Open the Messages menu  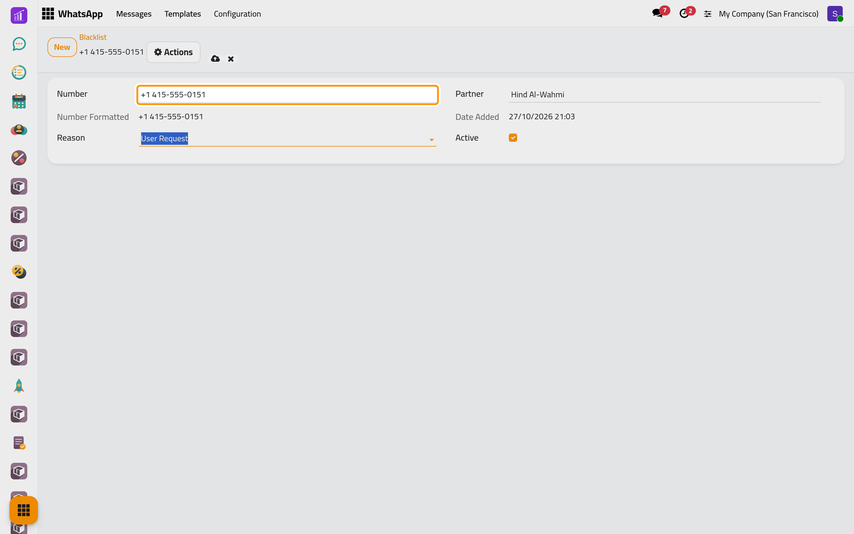(134, 14)
